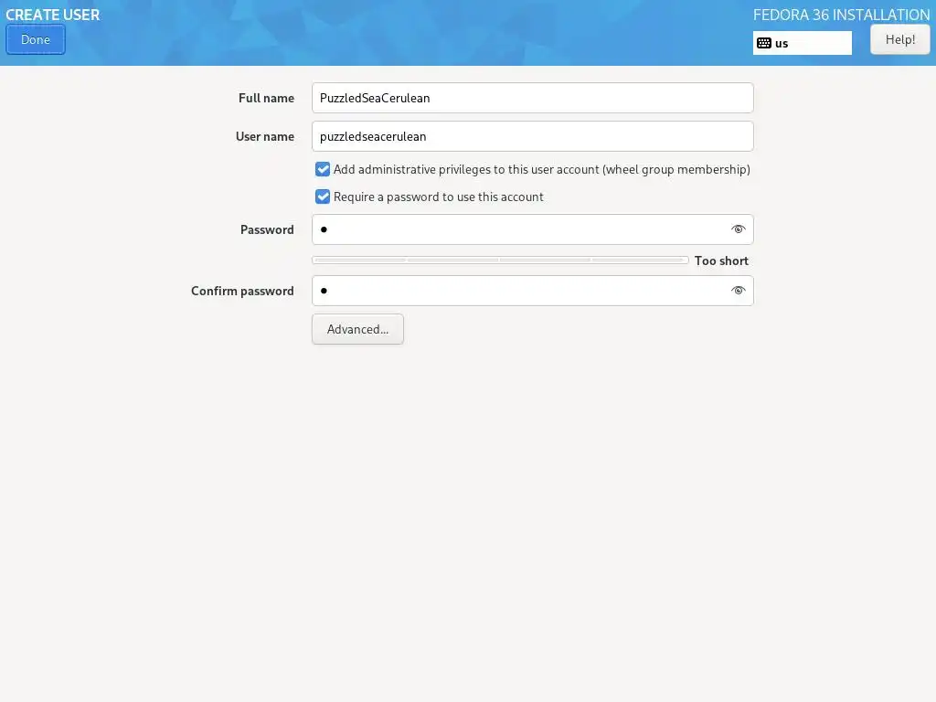This screenshot has width=936, height=702.
Task: Click the FEDORA 36 INSTALLATION title
Action: 841,15
